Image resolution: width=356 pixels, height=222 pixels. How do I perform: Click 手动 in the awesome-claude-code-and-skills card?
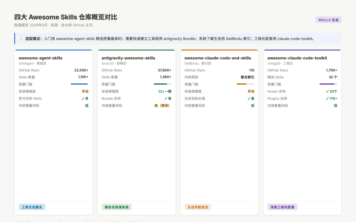(251, 91)
